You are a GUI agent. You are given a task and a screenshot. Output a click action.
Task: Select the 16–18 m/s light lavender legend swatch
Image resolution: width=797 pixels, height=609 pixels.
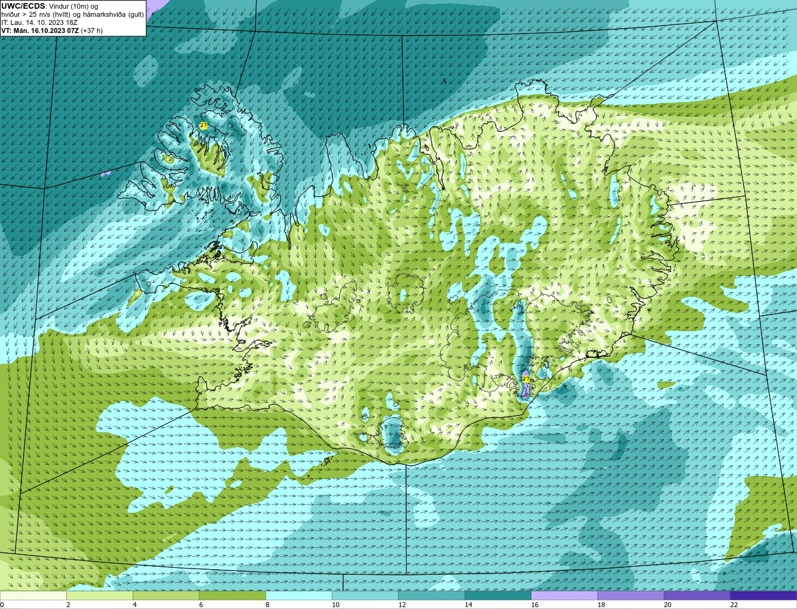(x=564, y=595)
